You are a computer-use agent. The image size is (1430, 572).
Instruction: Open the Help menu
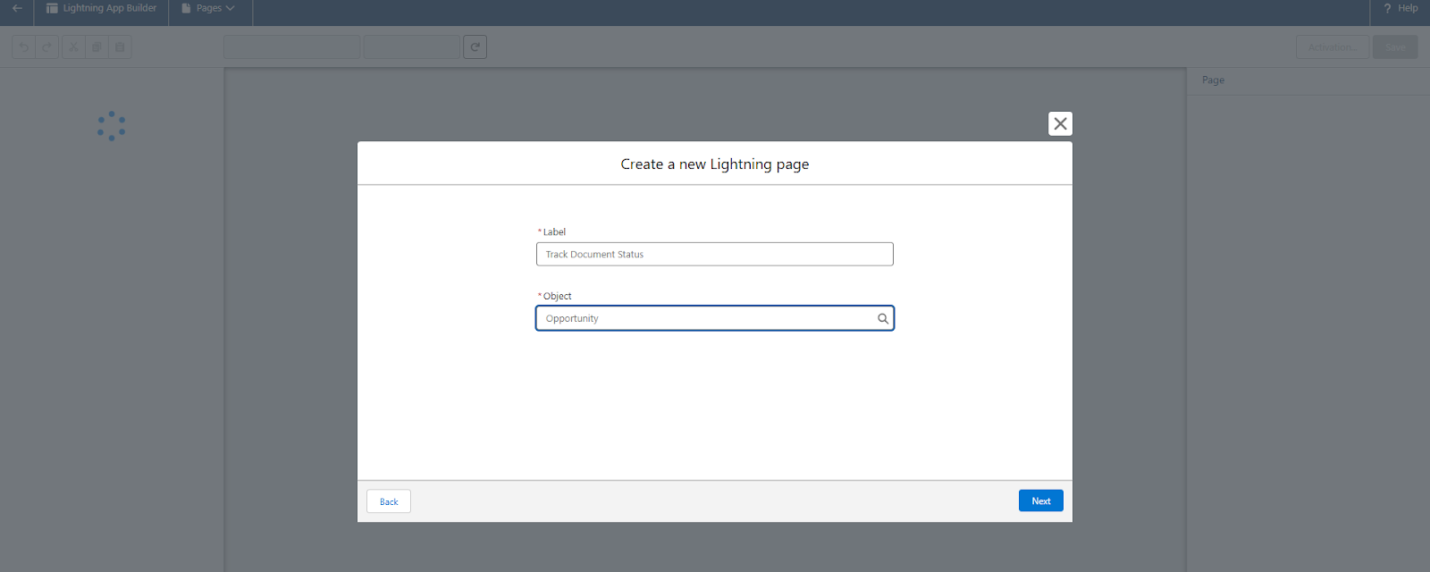pyautogui.click(x=1401, y=8)
